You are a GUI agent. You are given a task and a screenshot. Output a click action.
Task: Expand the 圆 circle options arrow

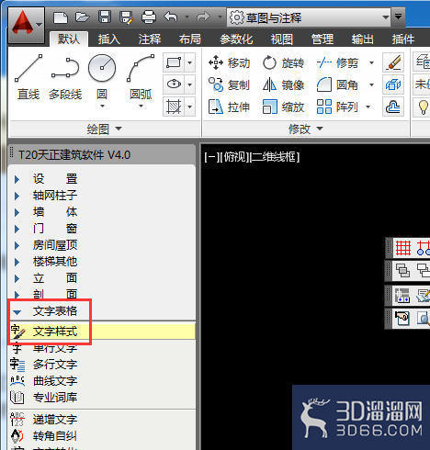pyautogui.click(x=102, y=107)
